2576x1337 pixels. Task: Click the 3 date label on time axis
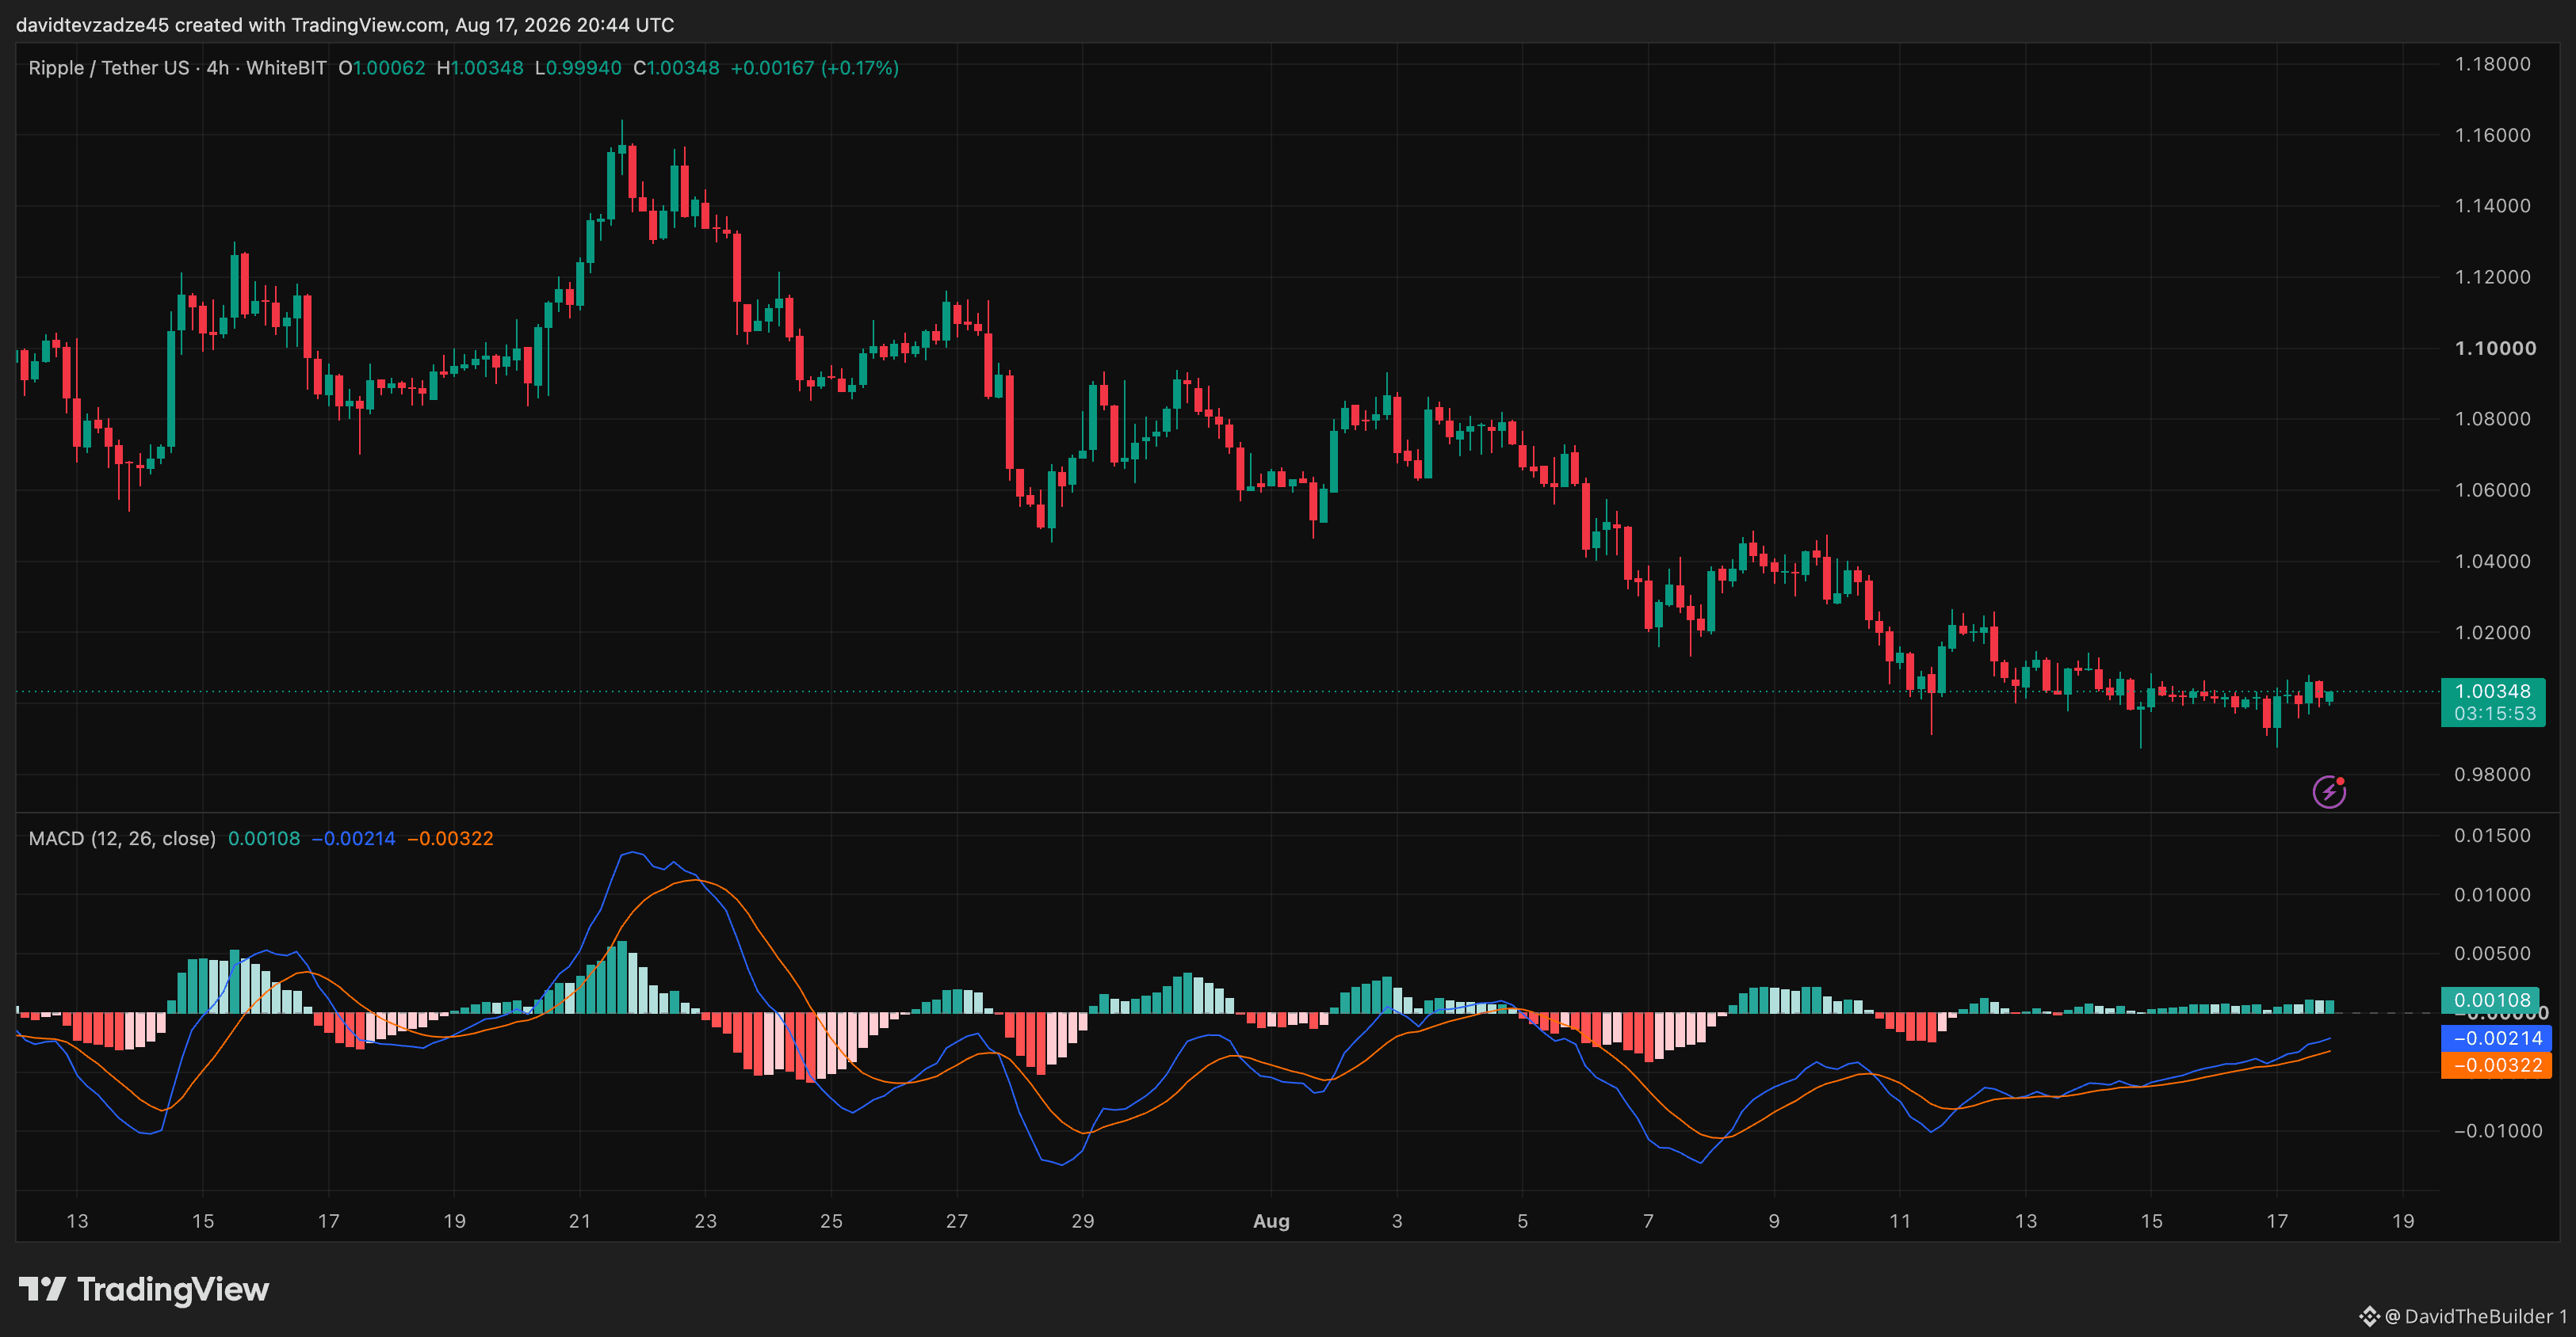[1397, 1221]
